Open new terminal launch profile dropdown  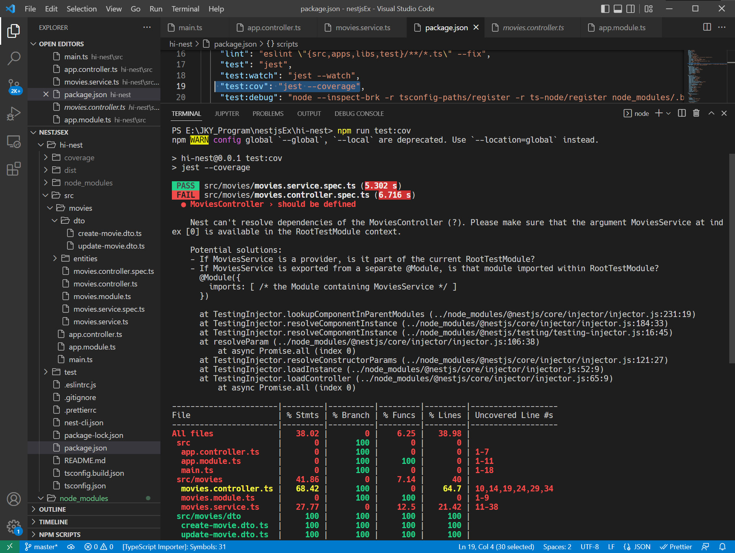point(668,113)
